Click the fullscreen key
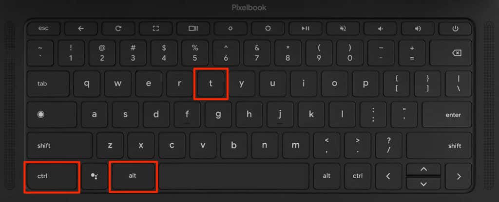The image size is (499, 202). [x=155, y=29]
